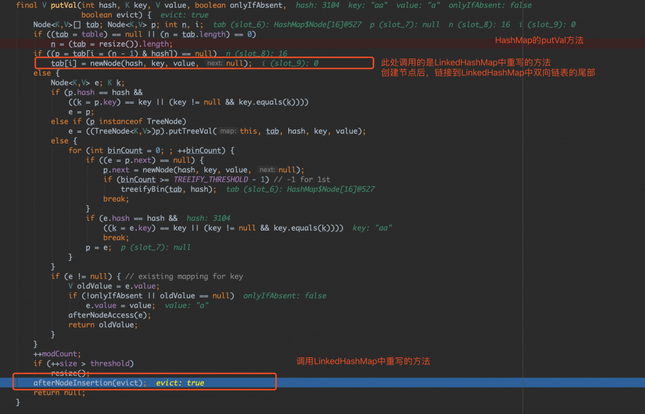Click the 'p.next = newNode(hash, key' line
The height and width of the screenshot is (414, 645).
(204, 170)
